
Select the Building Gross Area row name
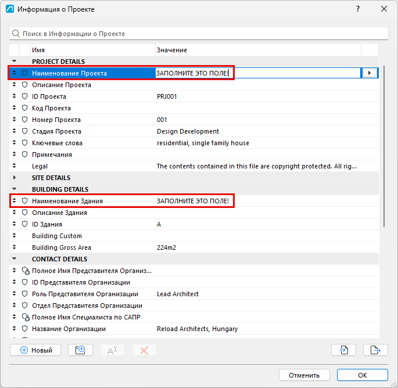(62, 247)
